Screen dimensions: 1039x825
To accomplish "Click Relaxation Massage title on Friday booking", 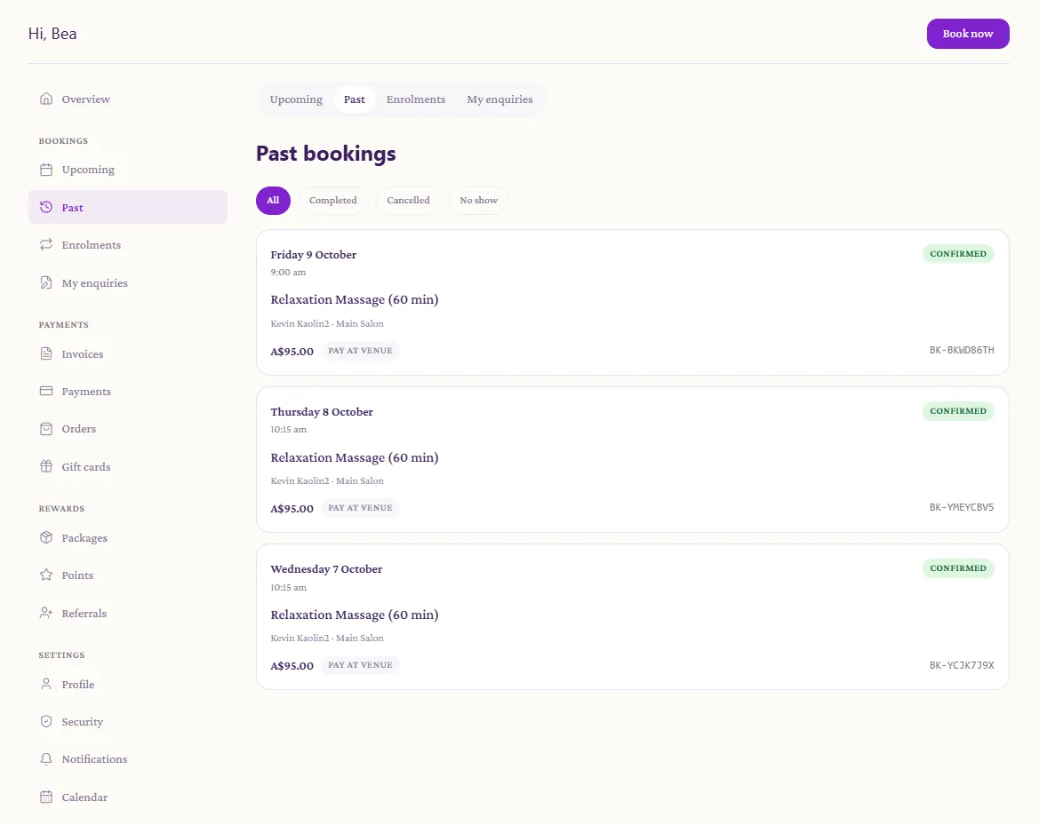I will [355, 299].
